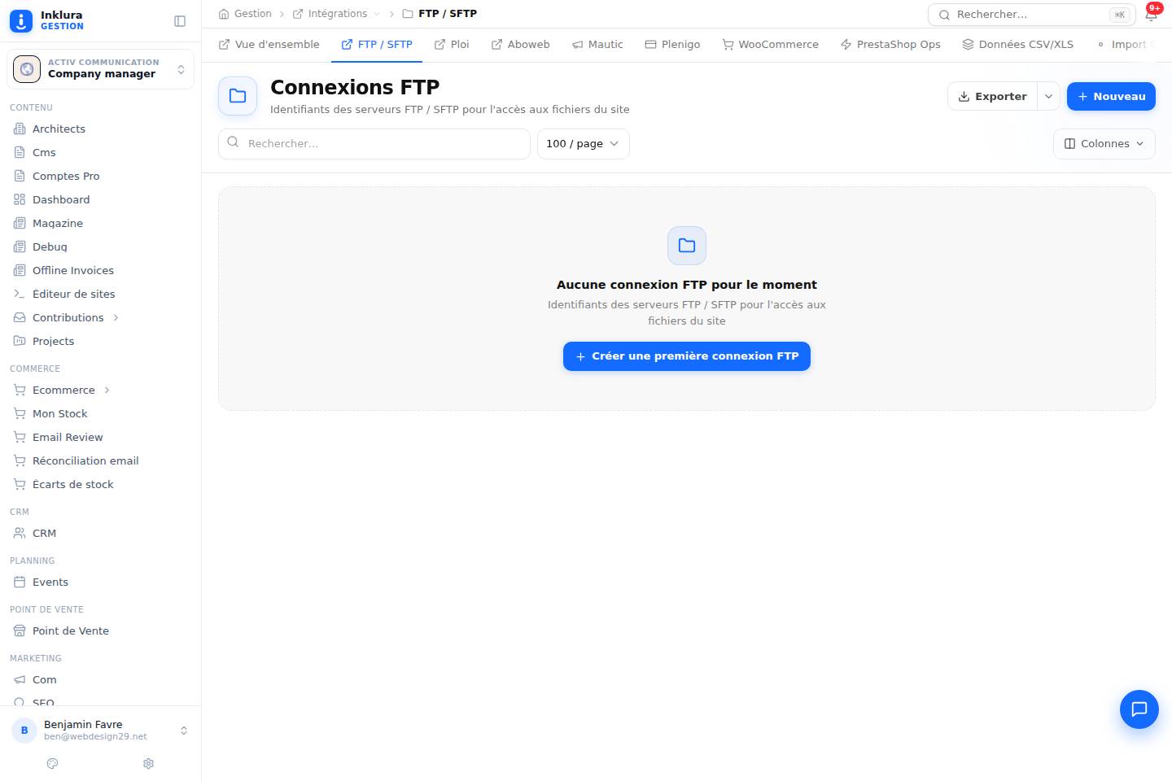The height and width of the screenshot is (781, 1172).
Task: Click the home icon in the breadcrumb
Action: pyautogui.click(x=224, y=14)
